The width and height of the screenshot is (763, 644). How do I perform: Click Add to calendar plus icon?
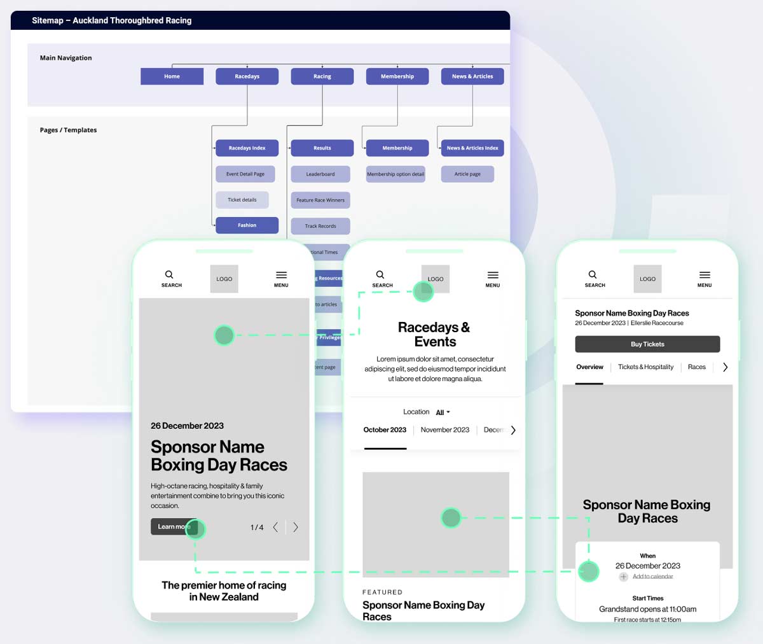pyautogui.click(x=624, y=577)
